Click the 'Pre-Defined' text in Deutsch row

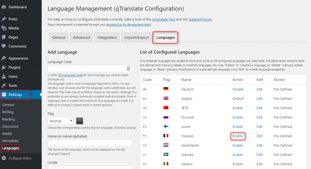pos(283,89)
